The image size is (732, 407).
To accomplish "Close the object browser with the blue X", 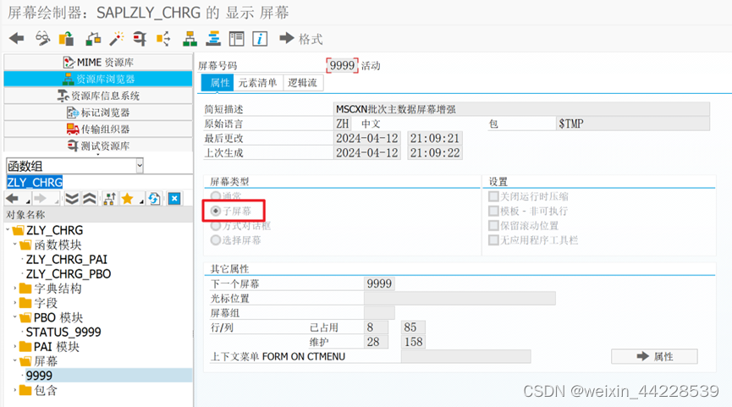I will pyautogui.click(x=174, y=199).
